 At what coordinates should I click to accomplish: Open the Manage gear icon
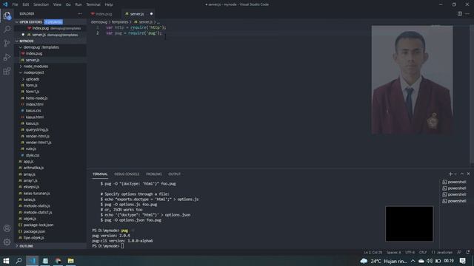[7, 242]
